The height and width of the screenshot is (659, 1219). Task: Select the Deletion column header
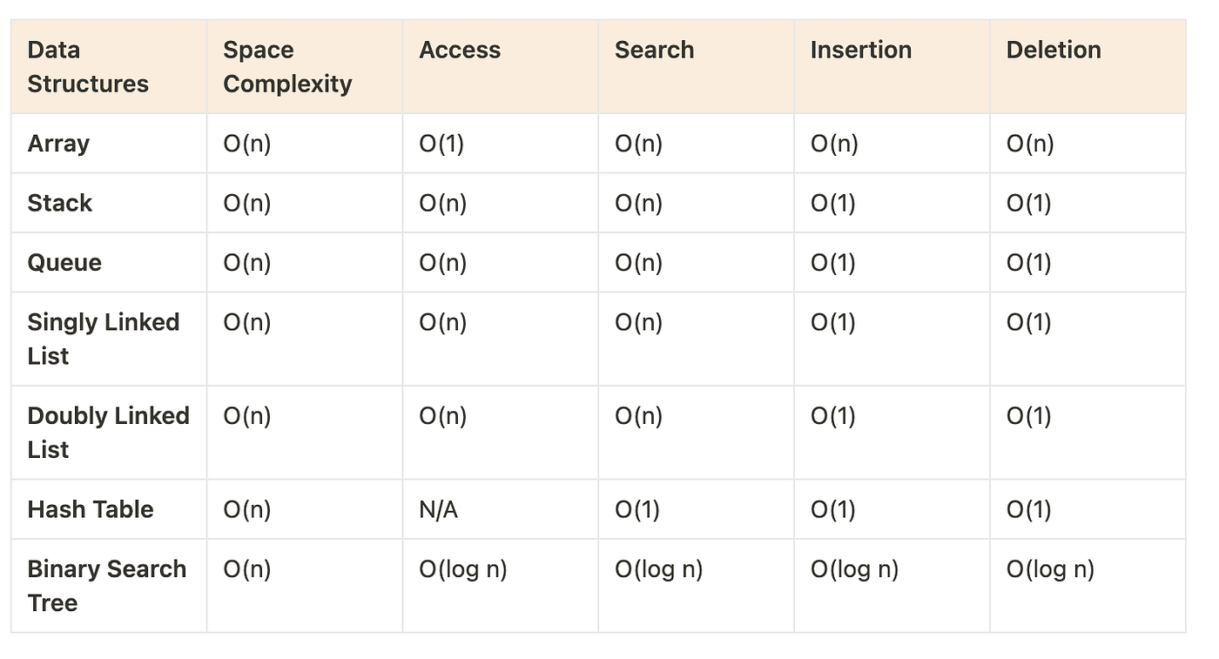pyautogui.click(x=1054, y=50)
